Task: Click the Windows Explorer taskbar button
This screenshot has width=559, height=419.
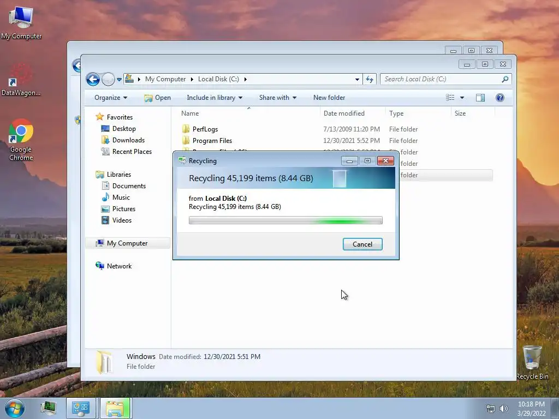Action: pyautogui.click(x=115, y=408)
